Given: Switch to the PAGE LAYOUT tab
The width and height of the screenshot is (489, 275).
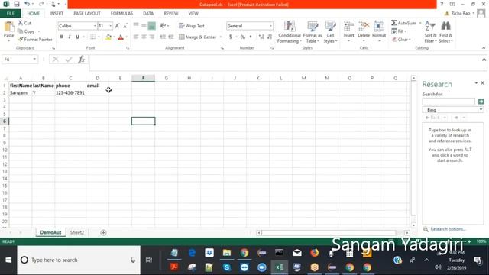Looking at the screenshot, I should click(x=87, y=14).
